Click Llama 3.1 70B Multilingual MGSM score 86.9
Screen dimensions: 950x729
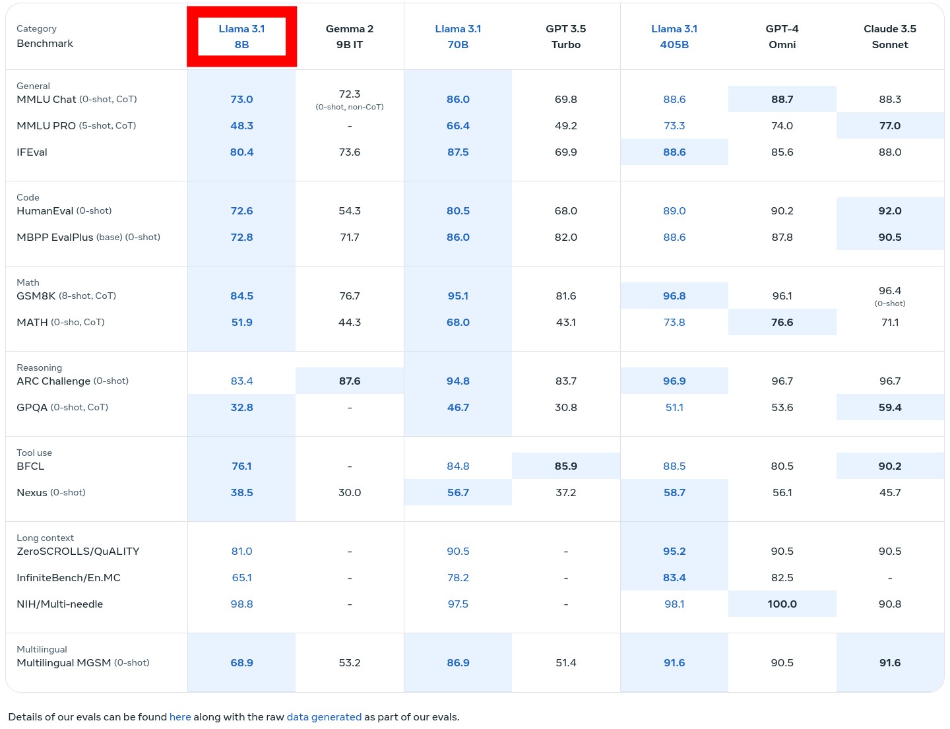[x=458, y=662]
